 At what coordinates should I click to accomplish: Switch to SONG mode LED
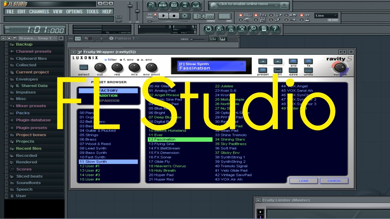[155, 18]
